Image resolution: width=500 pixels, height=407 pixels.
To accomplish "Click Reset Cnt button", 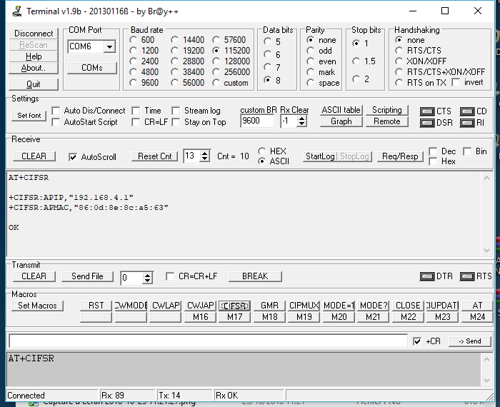I will coord(155,156).
